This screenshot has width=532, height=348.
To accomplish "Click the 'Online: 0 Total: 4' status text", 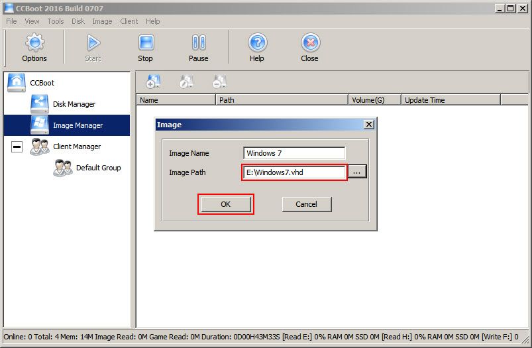I will click(x=31, y=337).
